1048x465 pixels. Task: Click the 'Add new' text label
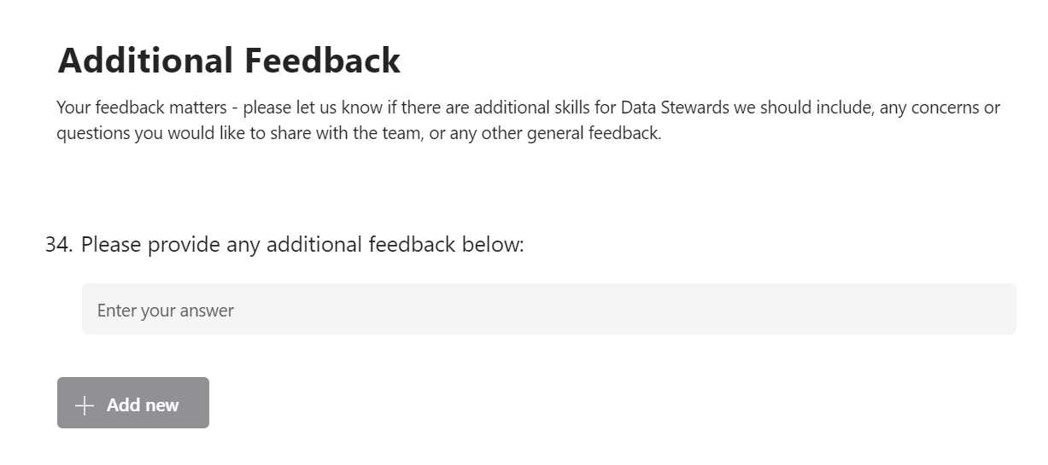[143, 405]
